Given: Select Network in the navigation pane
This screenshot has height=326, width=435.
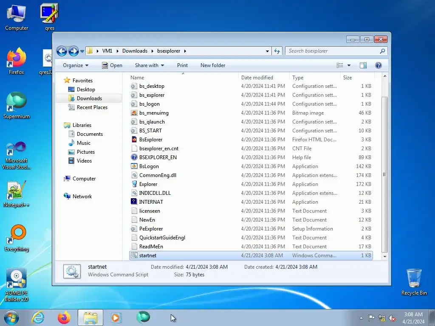Looking at the screenshot, I should [82, 197].
